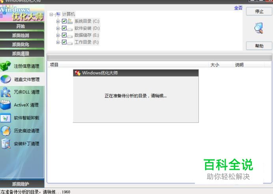
Task: Expand the 软件安装 (D:) node
Action: tap(58, 28)
